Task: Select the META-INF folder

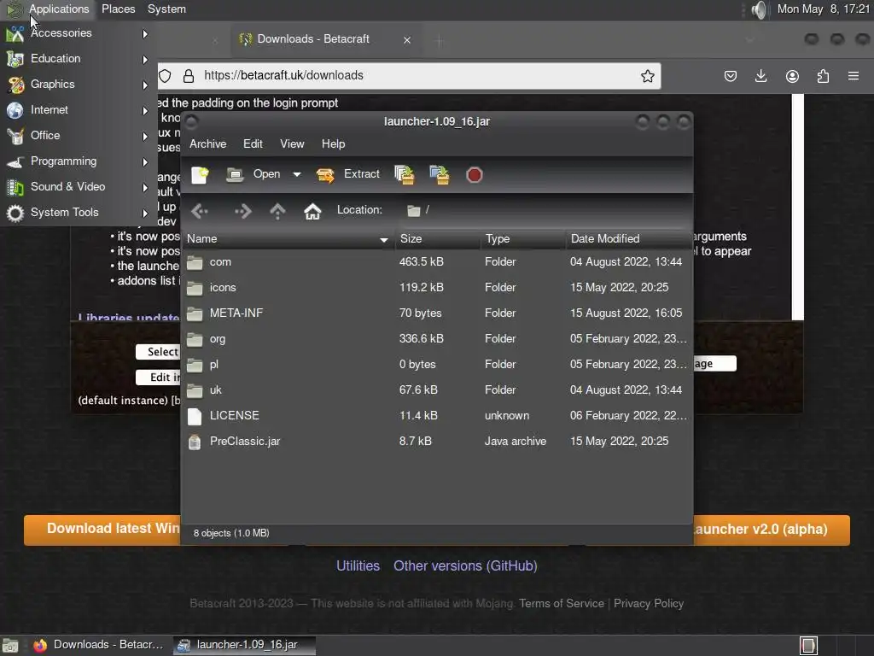Action: [x=437, y=313]
